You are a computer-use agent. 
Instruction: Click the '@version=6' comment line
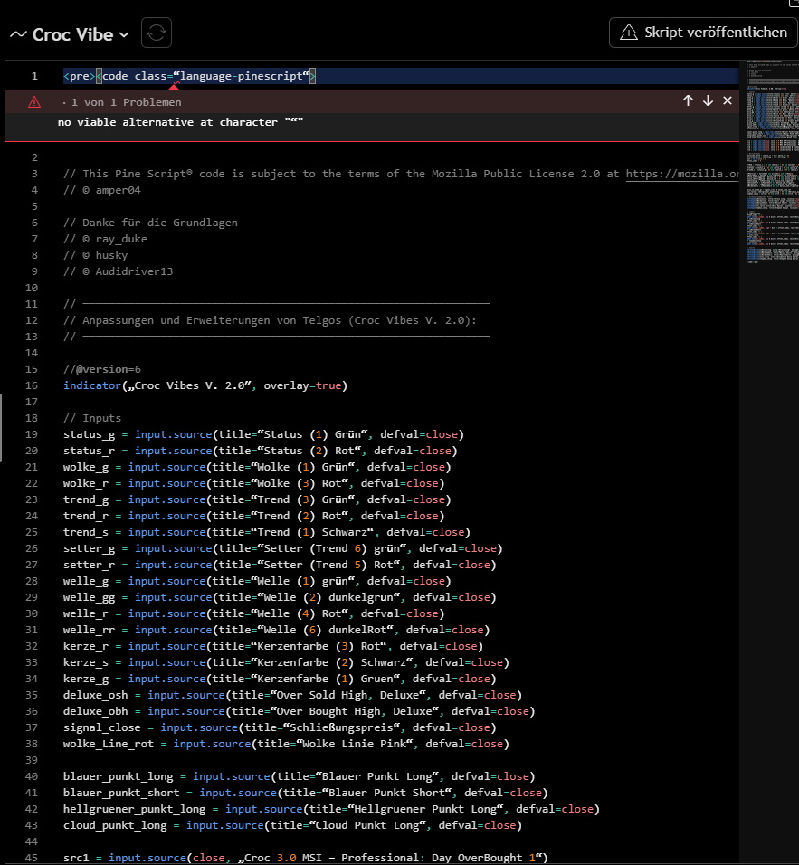point(102,369)
